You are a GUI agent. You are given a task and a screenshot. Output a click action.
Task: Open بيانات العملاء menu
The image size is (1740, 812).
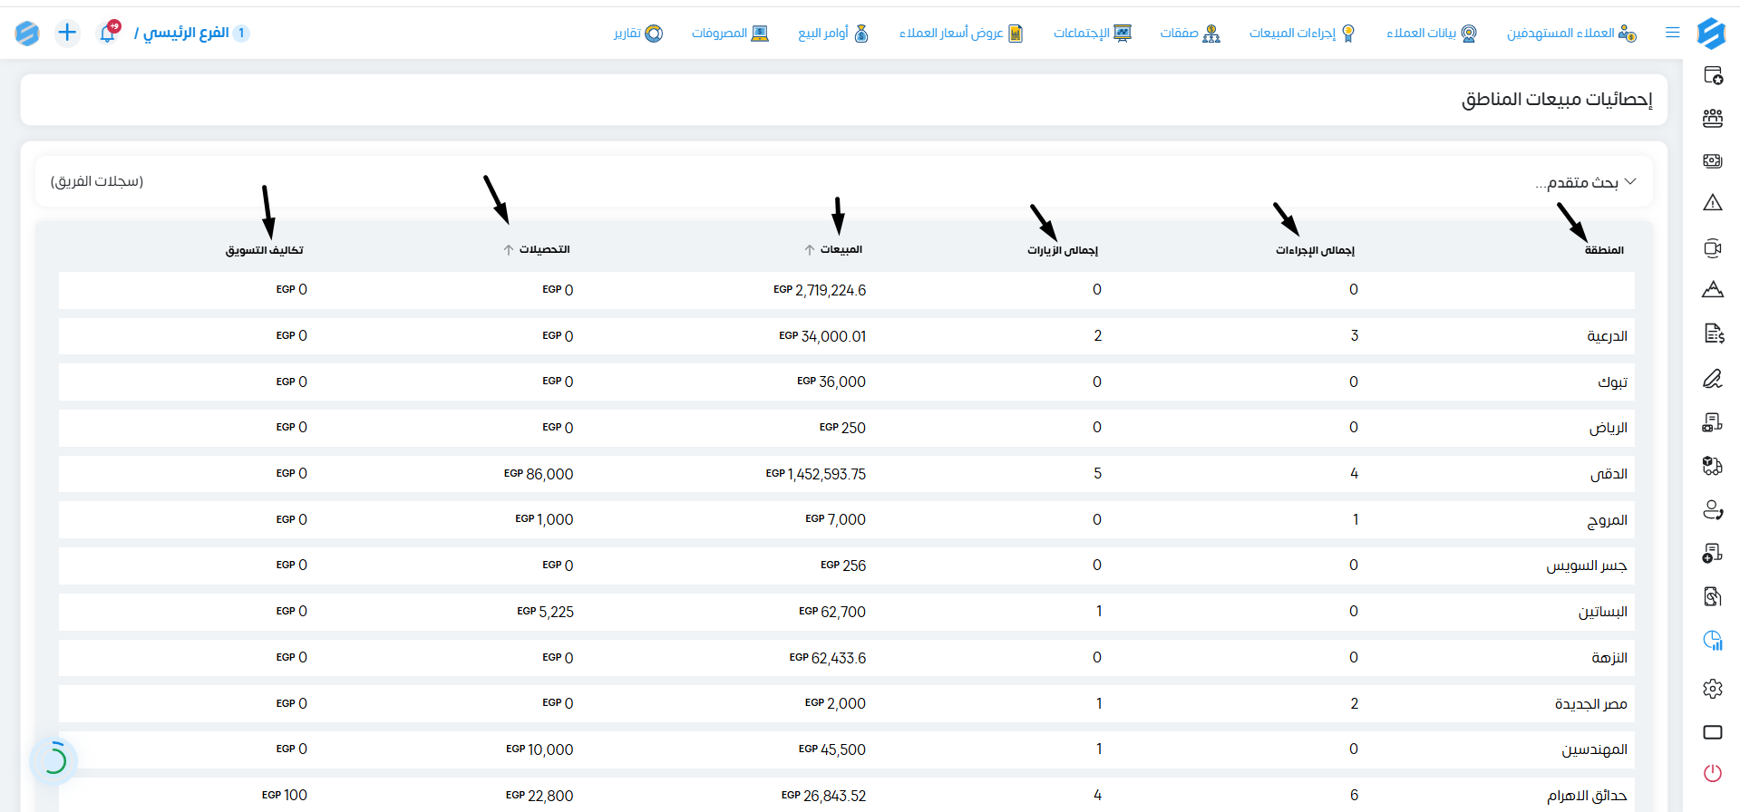click(x=1432, y=34)
